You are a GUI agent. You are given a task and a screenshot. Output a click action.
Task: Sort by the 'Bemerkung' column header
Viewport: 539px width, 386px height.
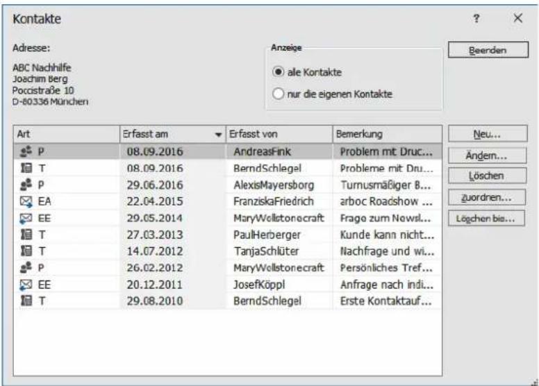pyautogui.click(x=388, y=134)
